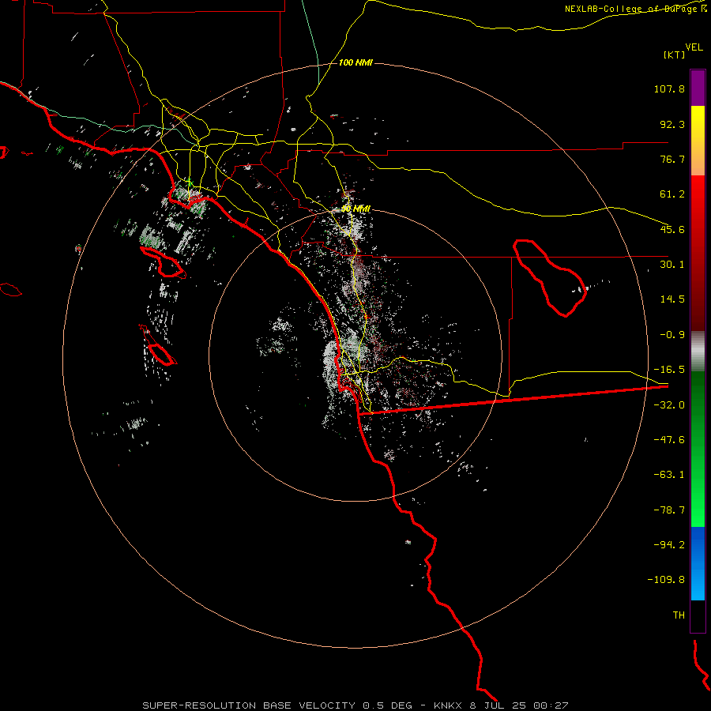Screen dimensions: 711x711
Task: Select the 92.3 scale value
Action: (672, 124)
